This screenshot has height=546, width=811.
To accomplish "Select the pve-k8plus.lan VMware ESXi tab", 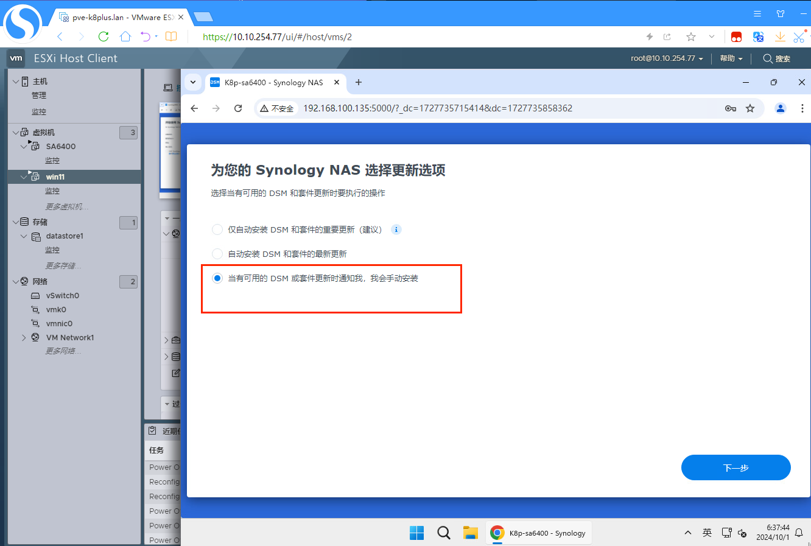I will [122, 17].
